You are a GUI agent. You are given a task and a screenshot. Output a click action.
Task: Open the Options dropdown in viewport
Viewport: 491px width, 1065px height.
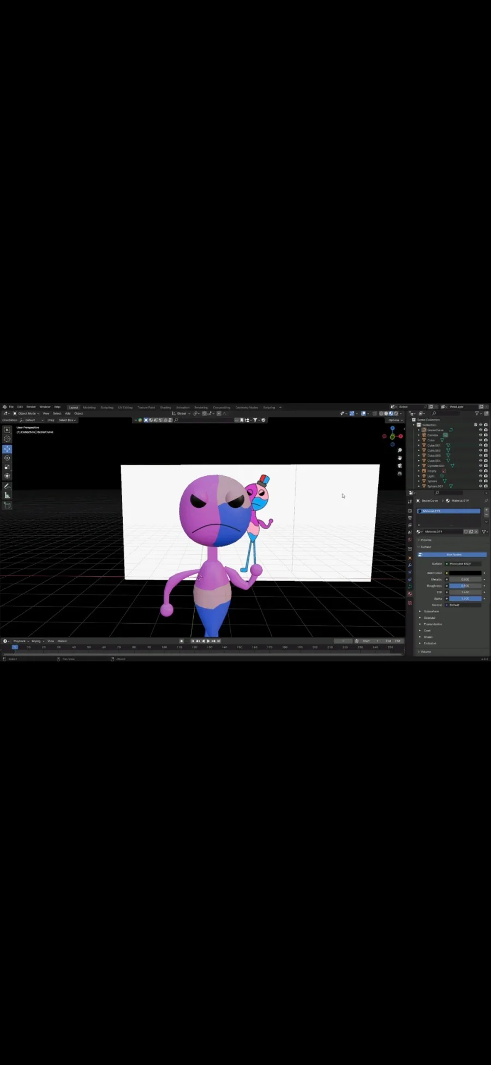pyautogui.click(x=395, y=420)
